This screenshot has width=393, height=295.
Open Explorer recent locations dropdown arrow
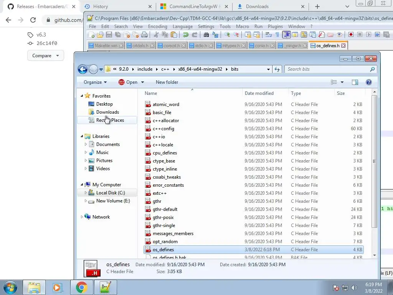pos(101,69)
